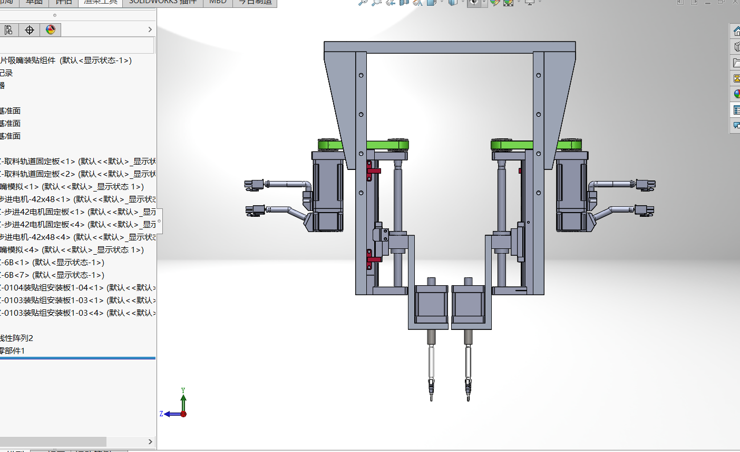Switch to the MBD ribbon tab
Screen dimensions: 740x452
pyautogui.click(x=218, y=3)
